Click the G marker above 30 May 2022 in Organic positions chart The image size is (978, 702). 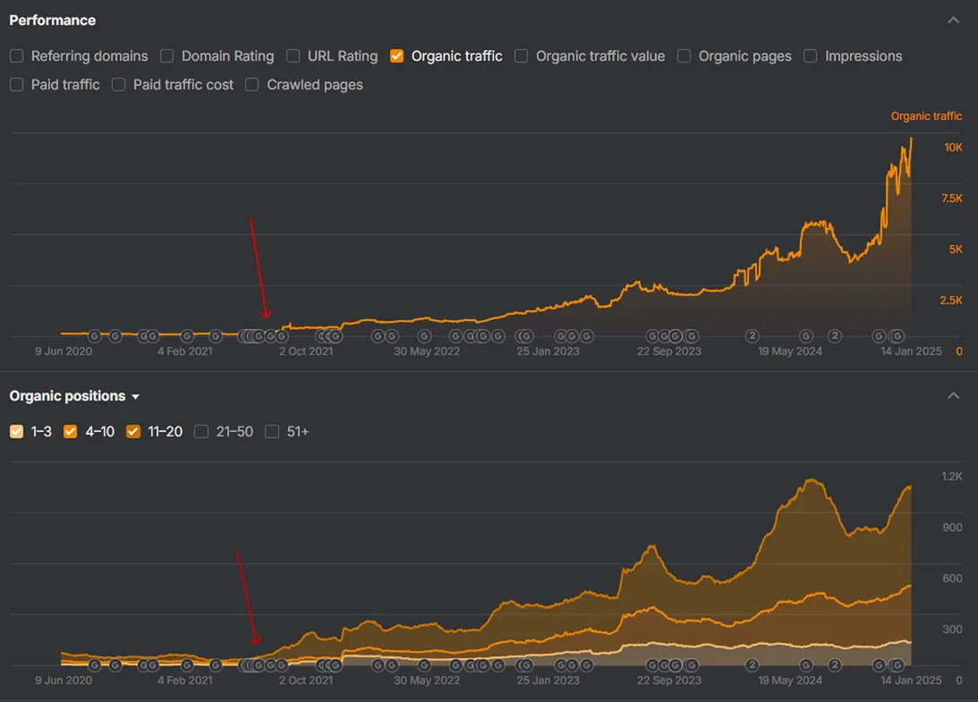point(424,665)
